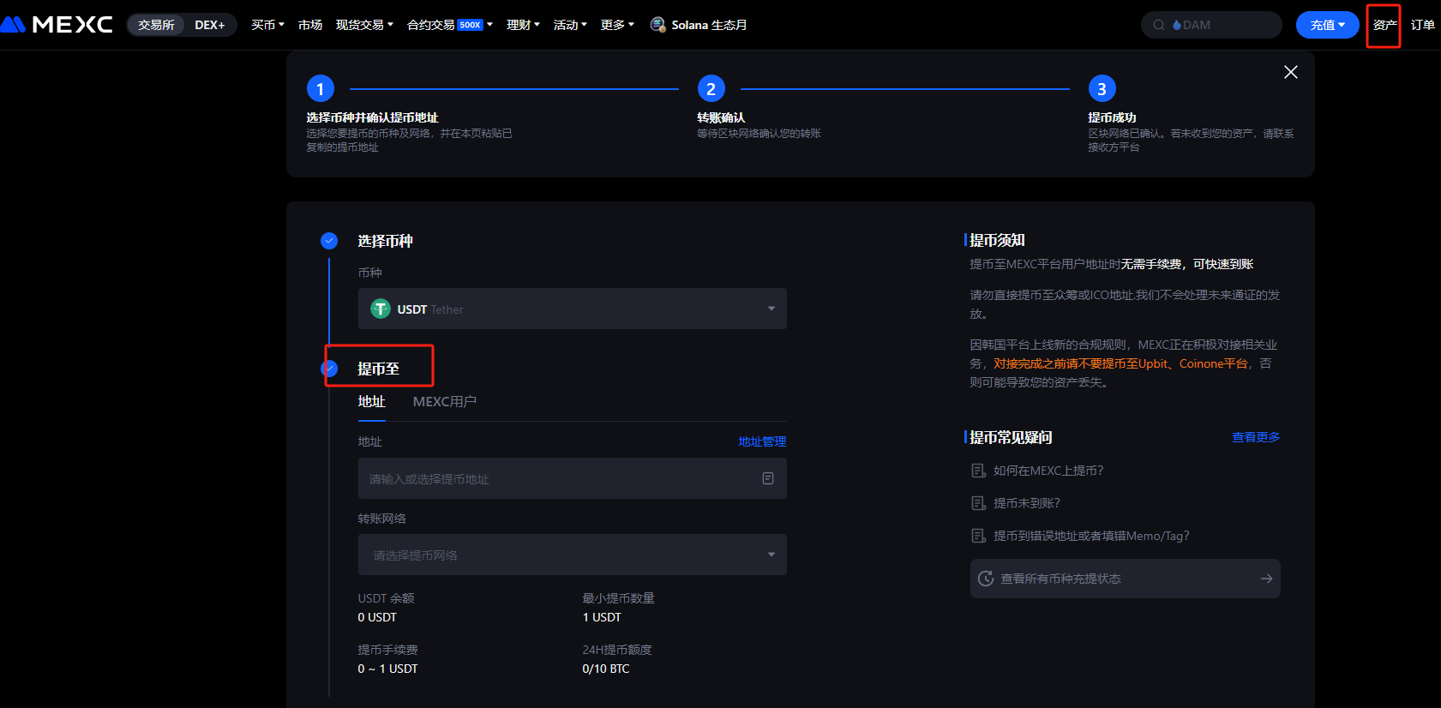Screen dimensions: 1441x708
Task: Open Solana 生态月 promotion
Action: [699, 25]
